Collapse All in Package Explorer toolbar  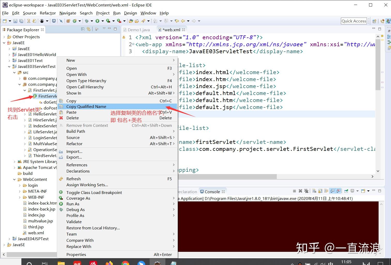(x=83, y=29)
